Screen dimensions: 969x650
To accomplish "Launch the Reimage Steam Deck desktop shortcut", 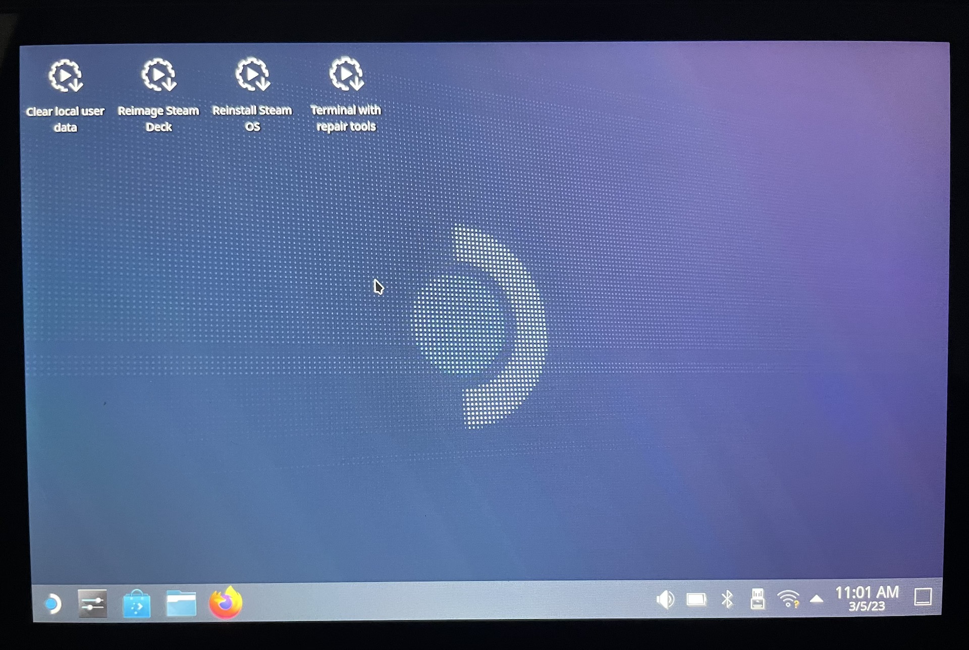I will [158, 76].
